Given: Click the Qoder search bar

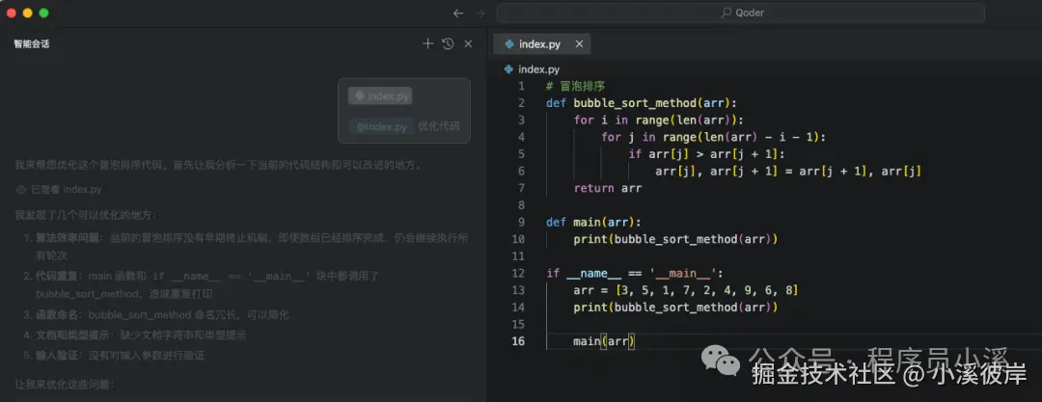Looking at the screenshot, I should tap(741, 13).
